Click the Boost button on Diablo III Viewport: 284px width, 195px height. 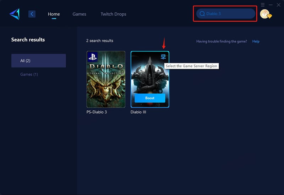coord(150,98)
